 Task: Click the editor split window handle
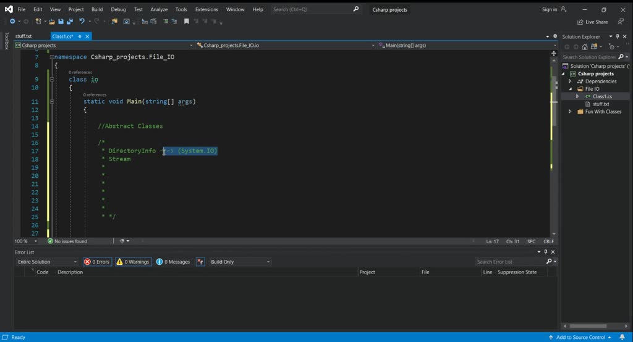point(553,54)
